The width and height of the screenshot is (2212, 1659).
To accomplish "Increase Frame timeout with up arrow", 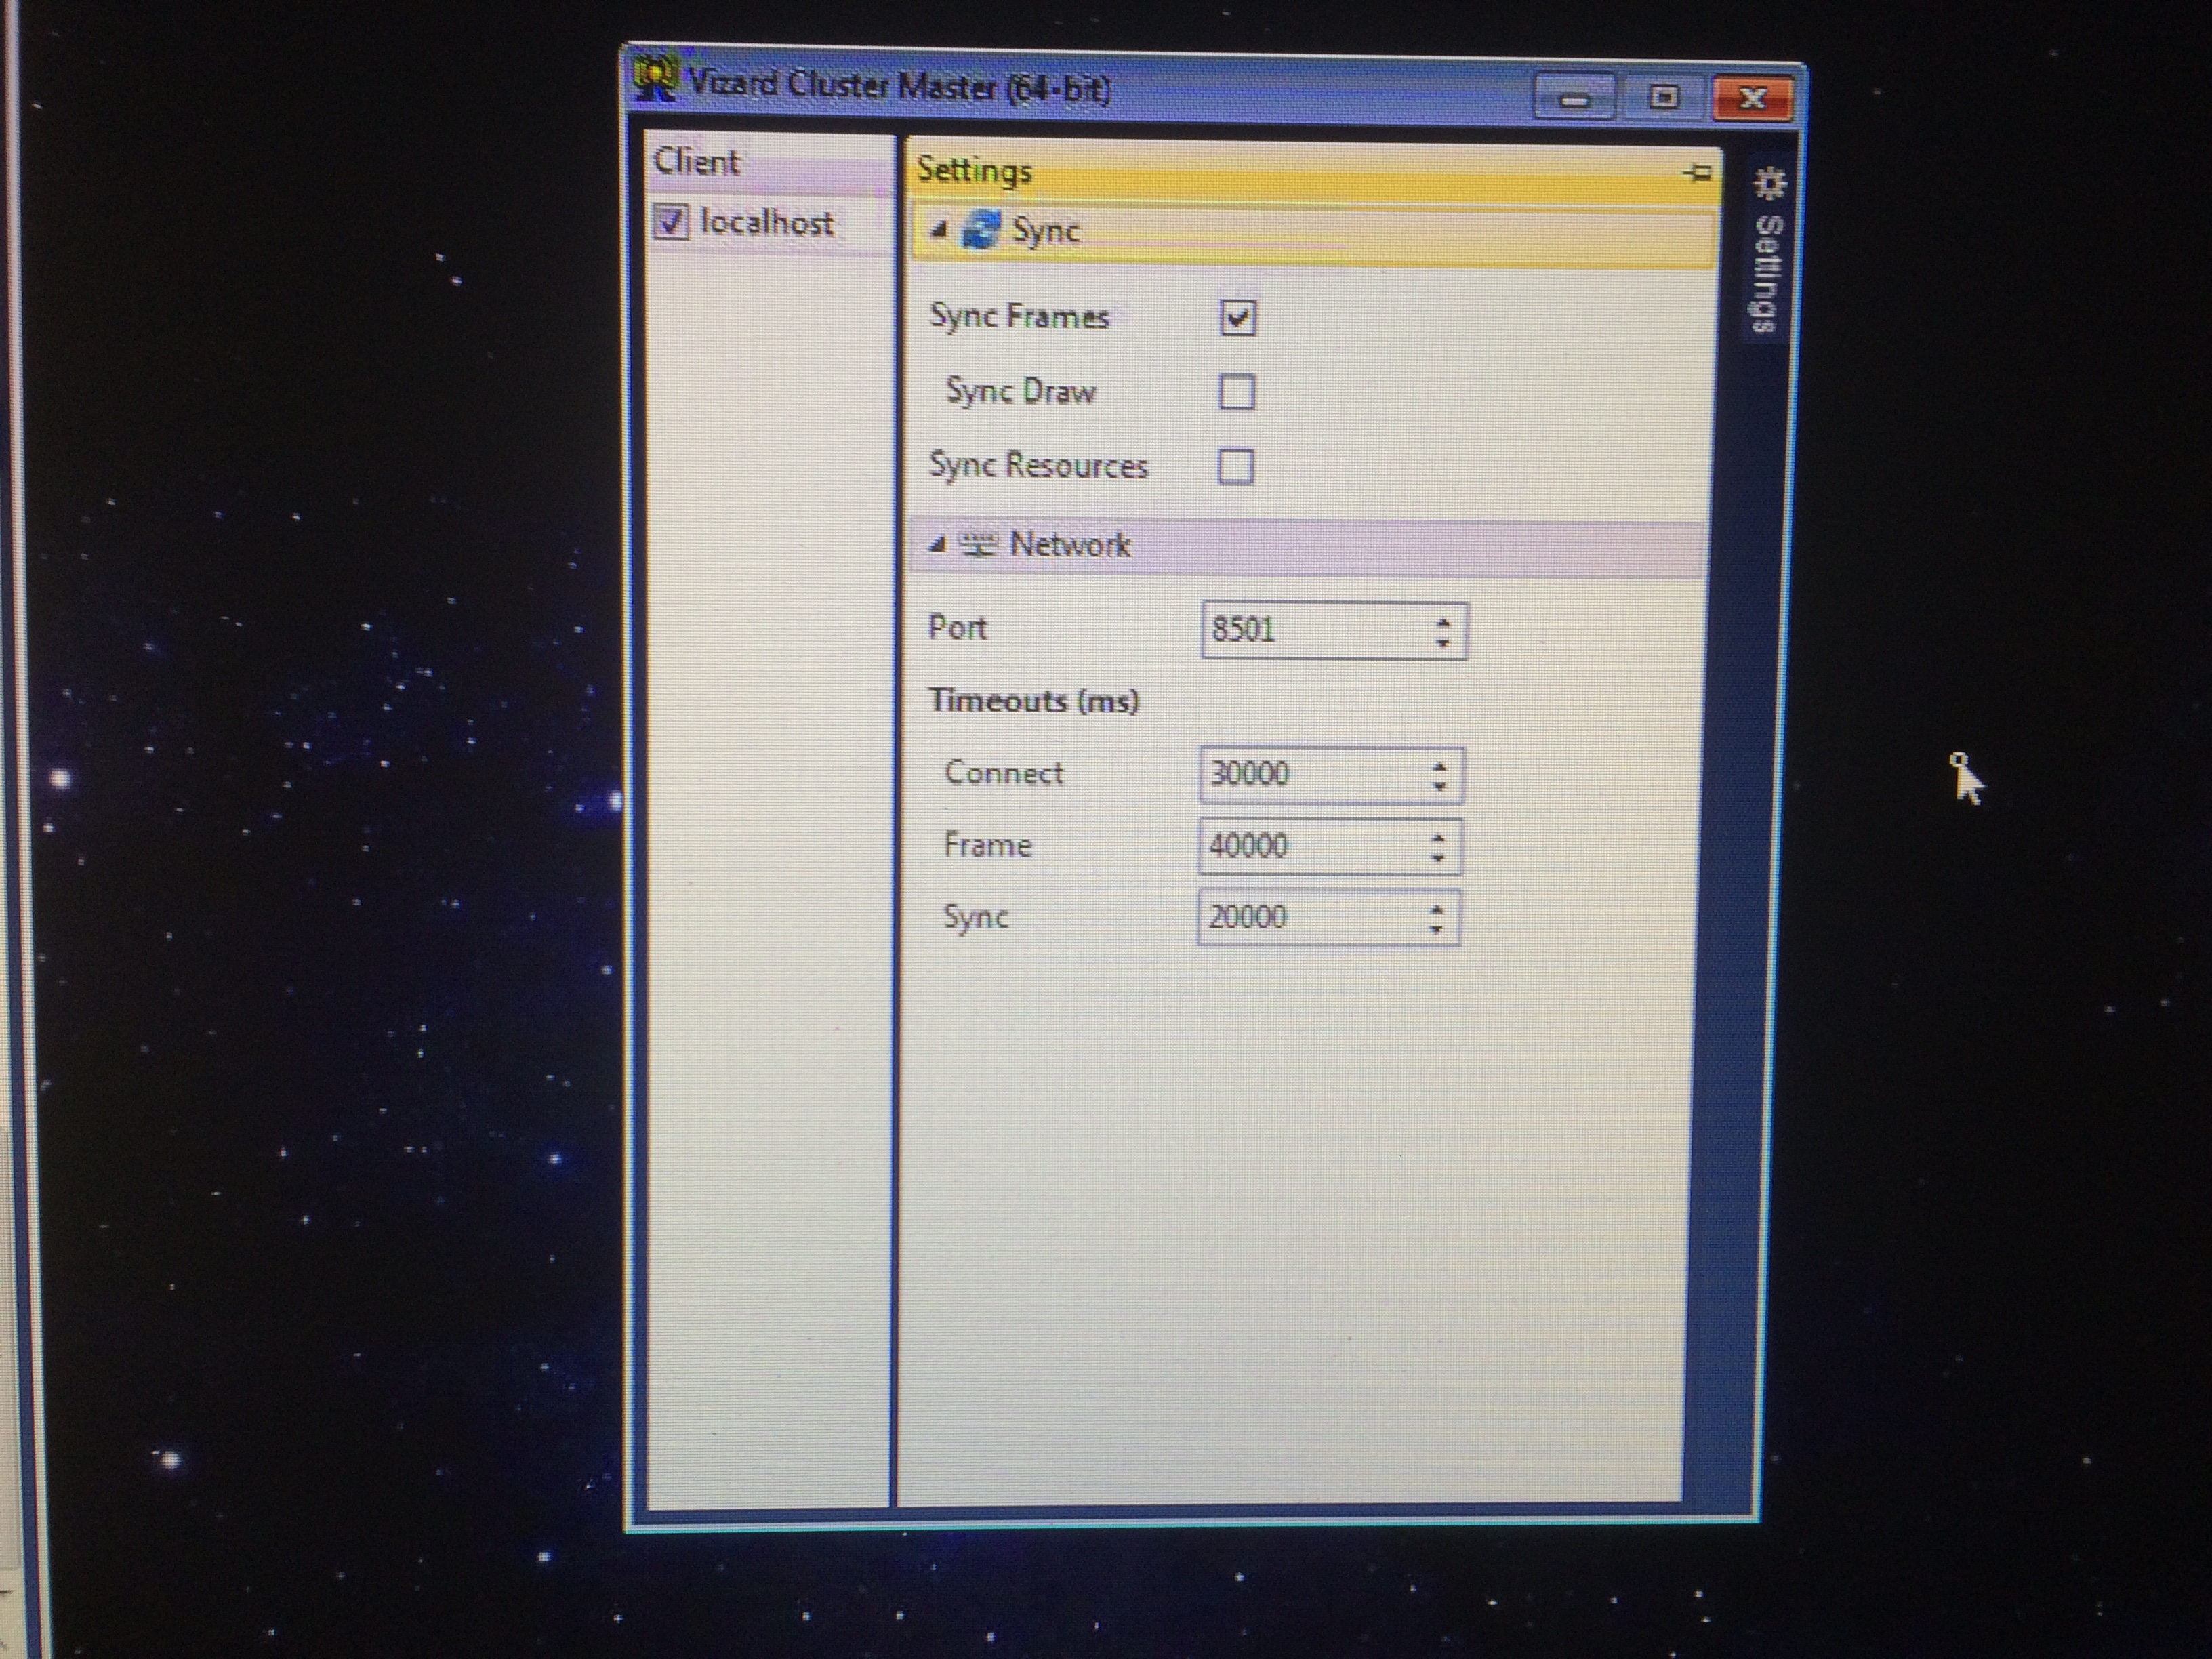I will 1438,838.
